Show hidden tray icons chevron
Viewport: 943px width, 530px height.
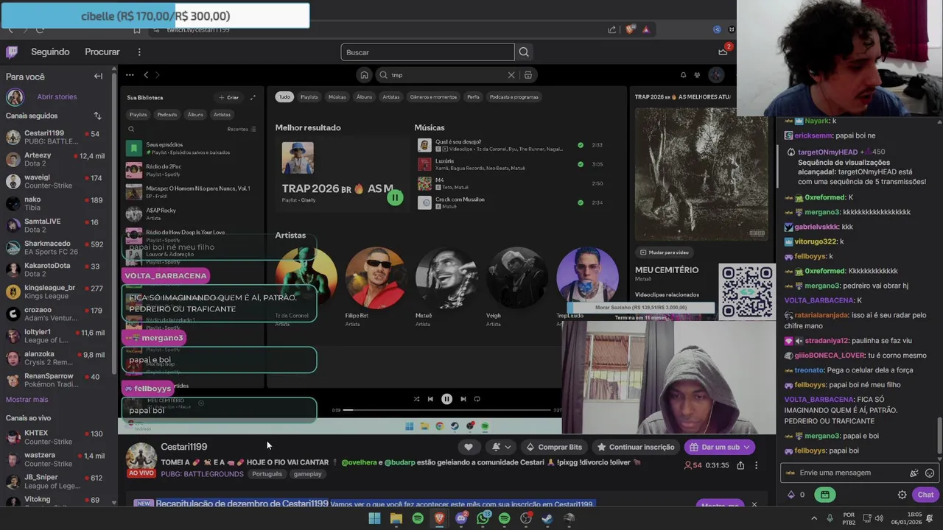(815, 518)
